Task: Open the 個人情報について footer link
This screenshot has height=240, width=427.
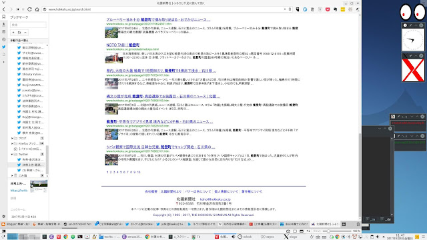Action: [x=226, y=191]
